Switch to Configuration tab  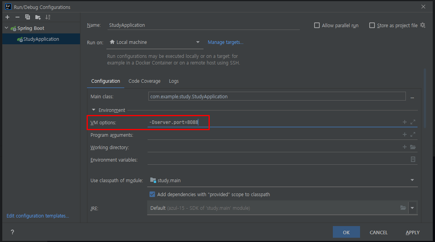tap(106, 81)
